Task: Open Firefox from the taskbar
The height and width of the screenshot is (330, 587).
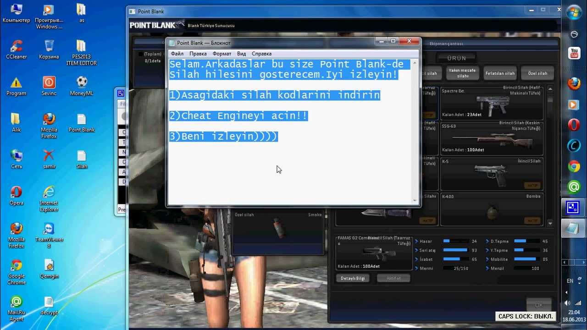Action: (x=574, y=84)
